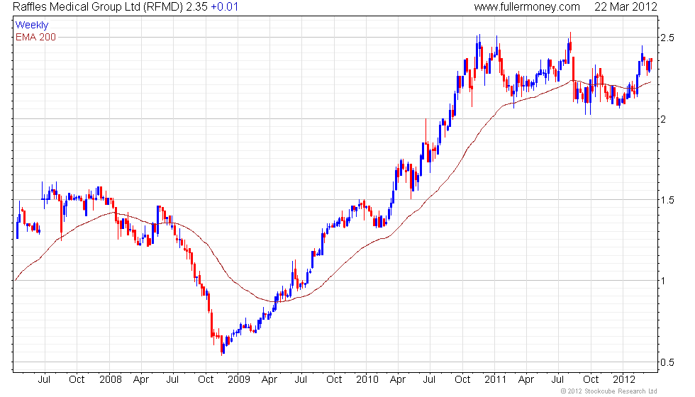Open the www.fullermoney.com link text
The height and width of the screenshot is (397, 695).
[x=526, y=7]
